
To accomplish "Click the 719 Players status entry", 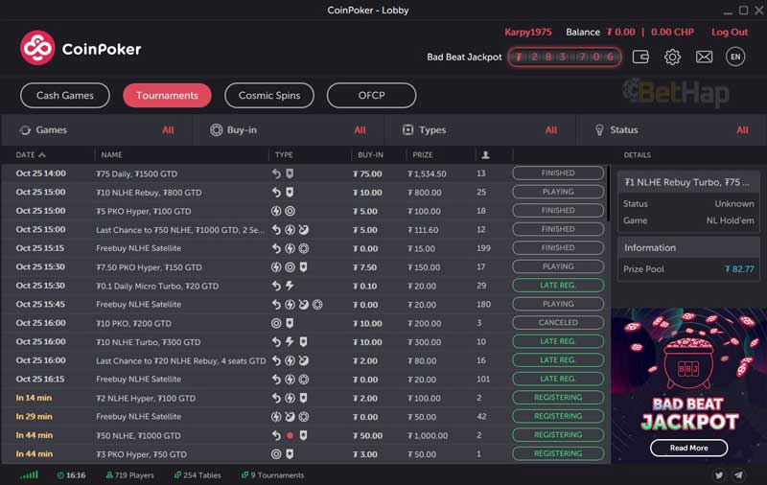I will pos(130,475).
